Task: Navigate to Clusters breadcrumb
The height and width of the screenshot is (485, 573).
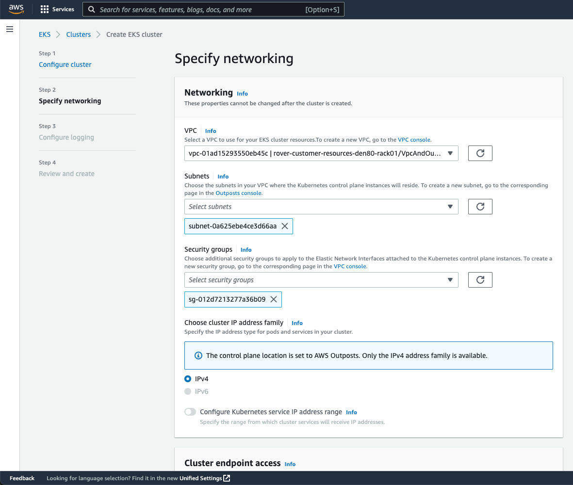Action: point(78,34)
